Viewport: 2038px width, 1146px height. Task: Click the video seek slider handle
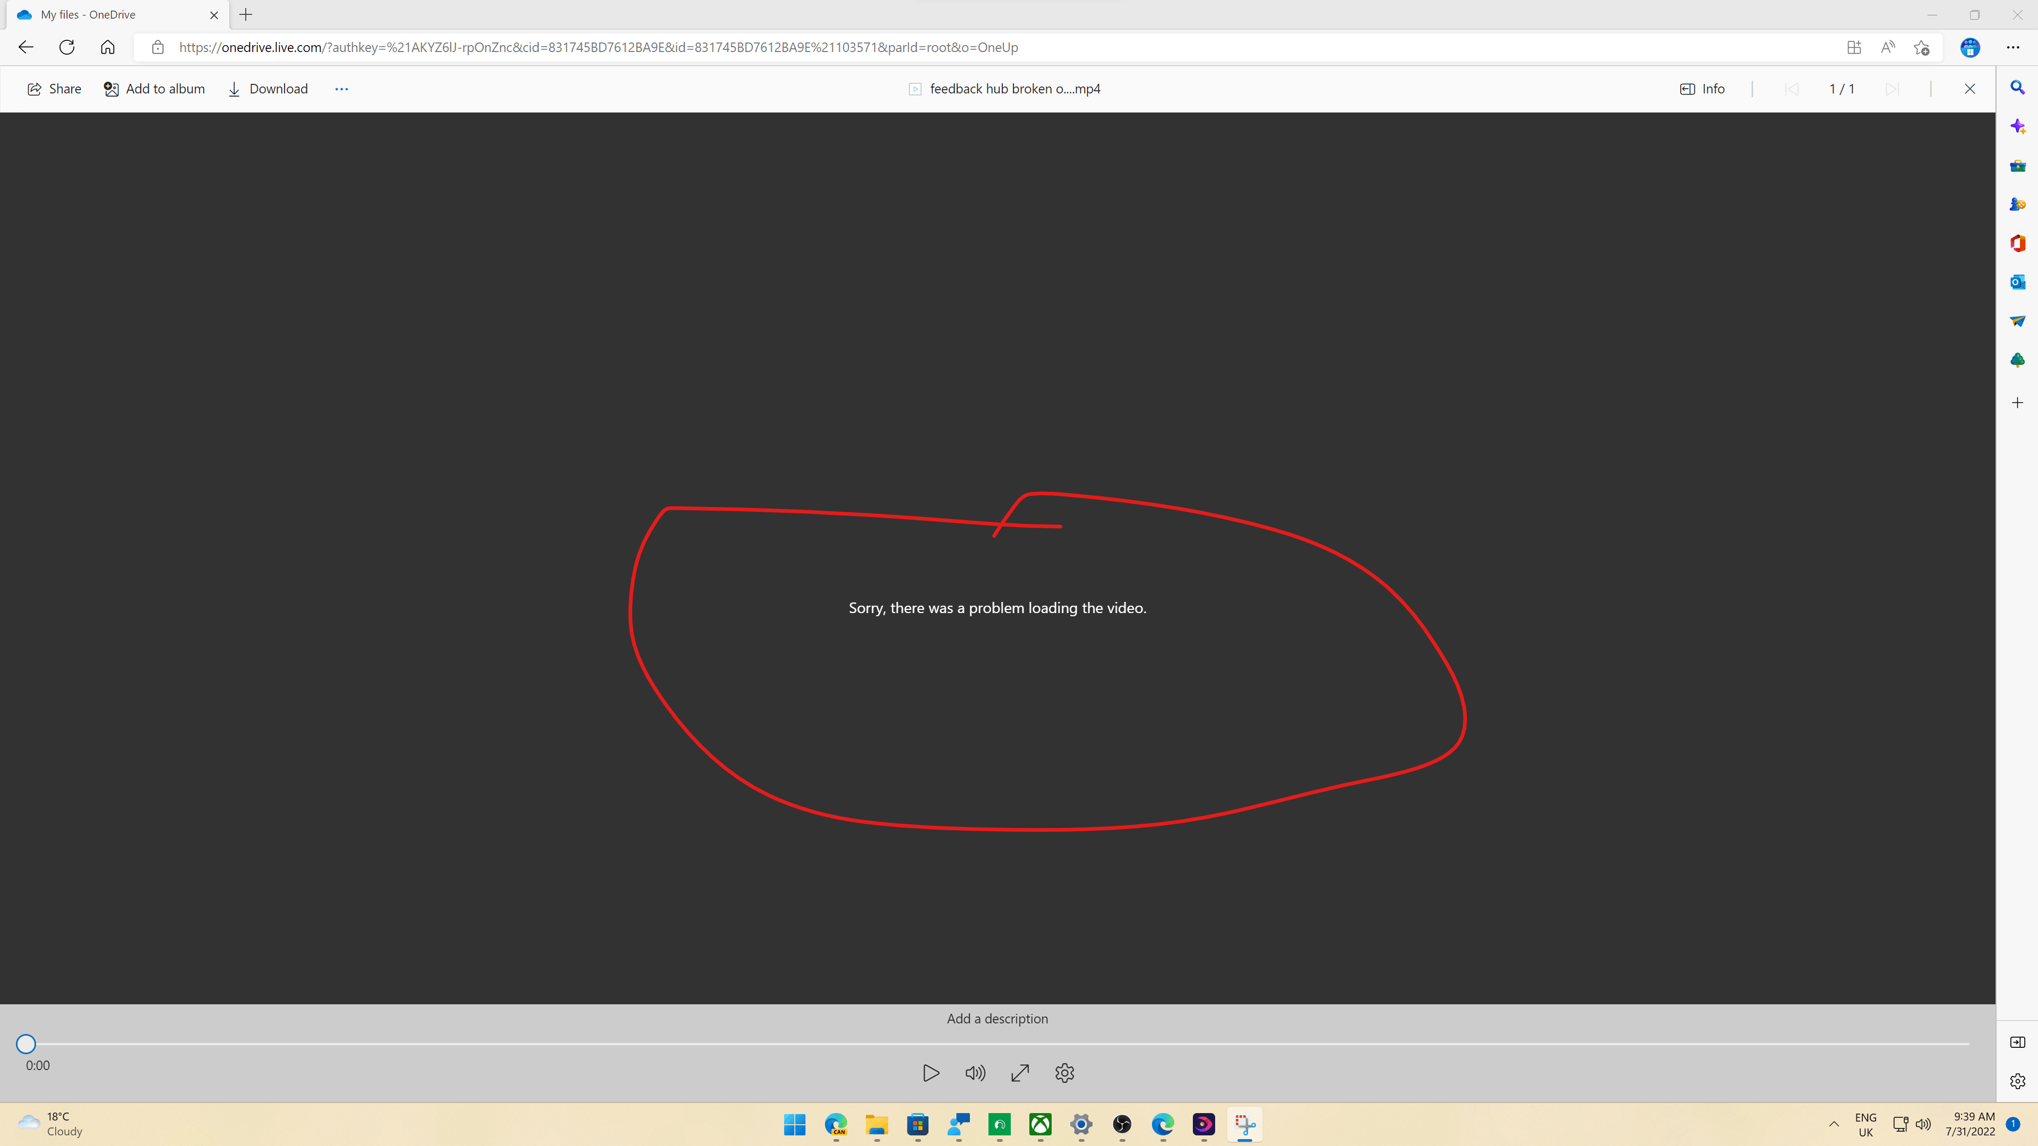coord(26,1044)
